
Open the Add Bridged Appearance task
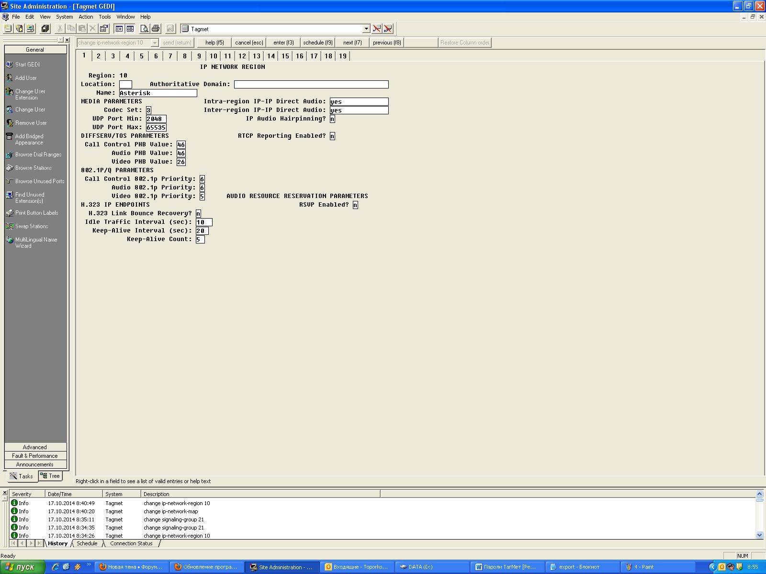point(29,139)
